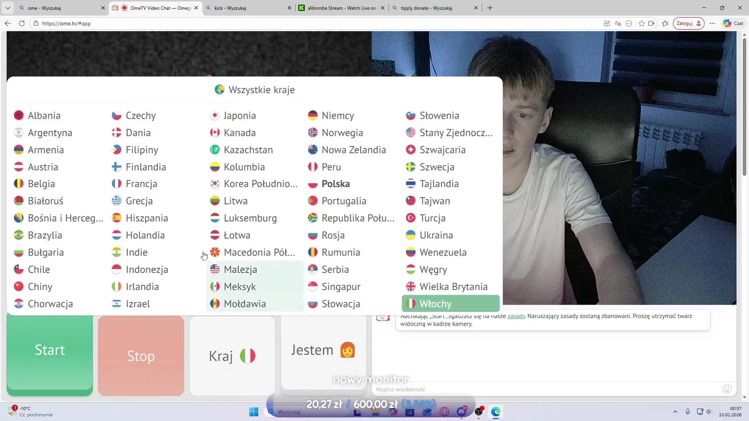Reload the page with the refresh icon

tap(22, 23)
